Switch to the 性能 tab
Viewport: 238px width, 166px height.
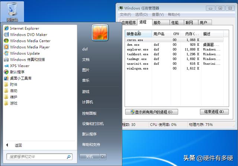(x=177, y=23)
